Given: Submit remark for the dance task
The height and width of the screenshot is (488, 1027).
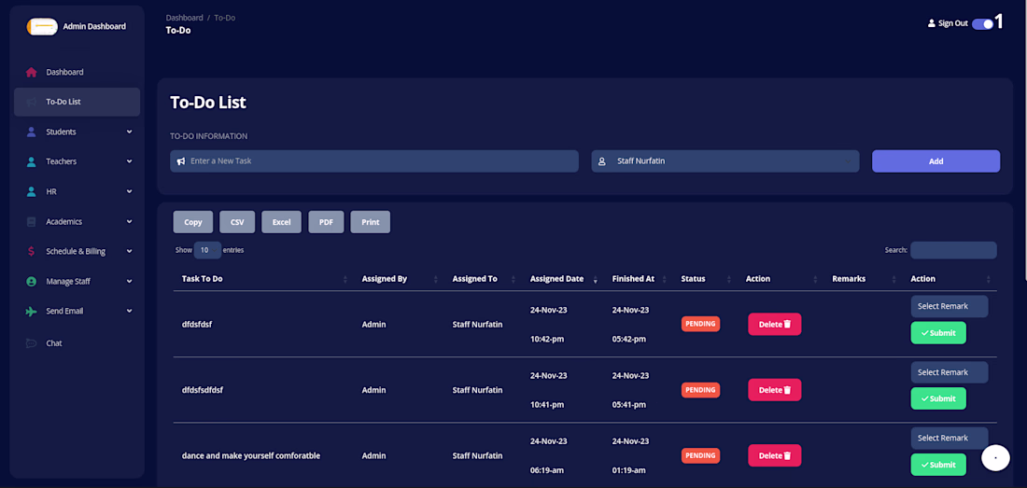Looking at the screenshot, I should [938, 465].
